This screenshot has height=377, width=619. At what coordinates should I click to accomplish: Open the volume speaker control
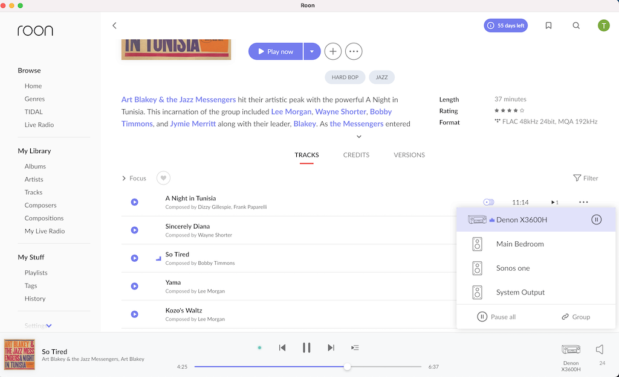coord(600,349)
